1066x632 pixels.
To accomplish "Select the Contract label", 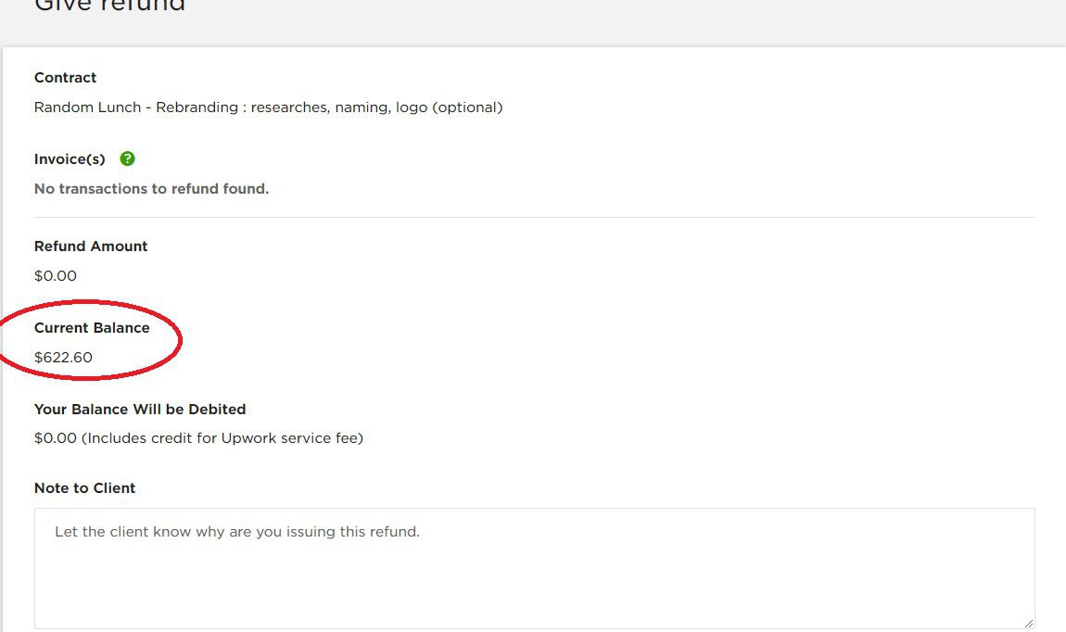I will click(65, 78).
